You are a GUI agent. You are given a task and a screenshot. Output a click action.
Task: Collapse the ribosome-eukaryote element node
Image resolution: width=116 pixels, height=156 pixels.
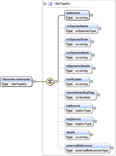pyautogui.click(x=34, y=81)
